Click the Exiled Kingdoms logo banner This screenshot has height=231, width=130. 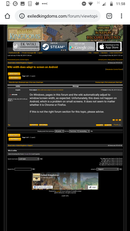[x=25, y=35]
